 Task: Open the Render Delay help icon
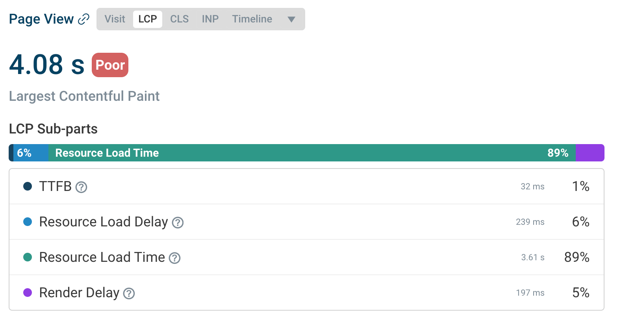129,294
